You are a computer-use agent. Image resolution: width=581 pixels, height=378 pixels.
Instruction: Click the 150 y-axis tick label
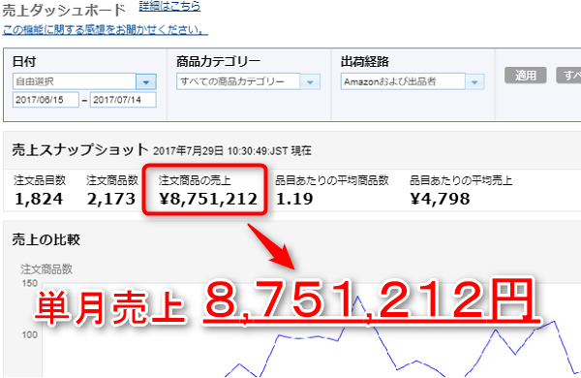tap(30, 283)
